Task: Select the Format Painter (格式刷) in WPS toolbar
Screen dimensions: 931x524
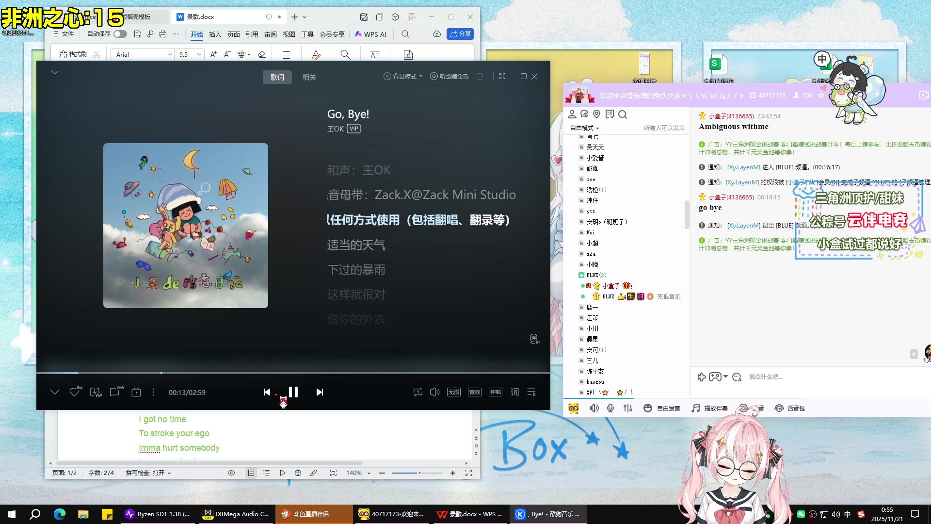Action: [74, 54]
